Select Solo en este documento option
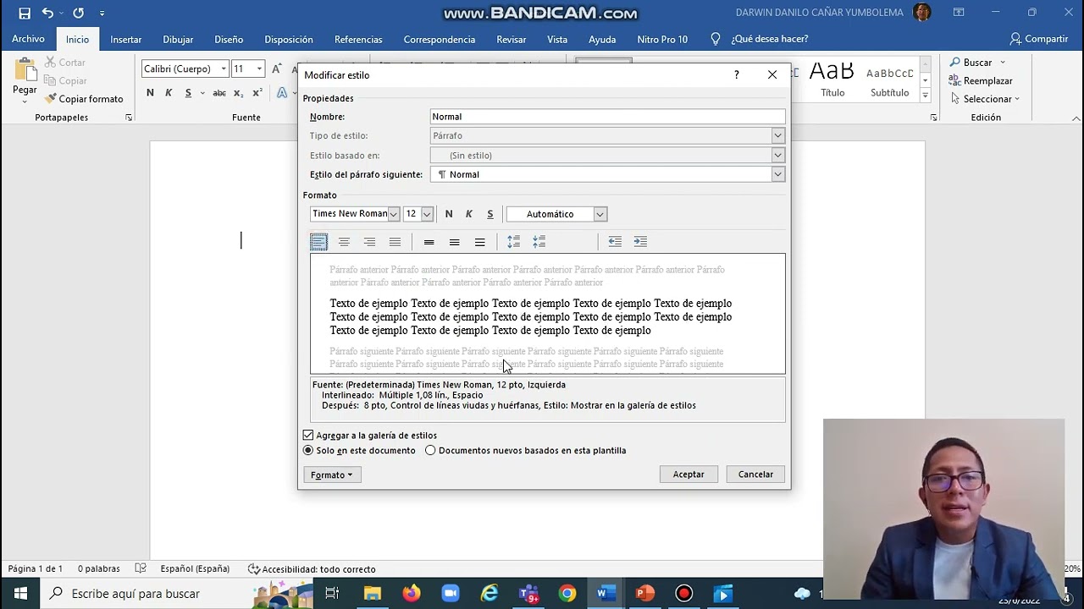1084x609 pixels. [308, 451]
